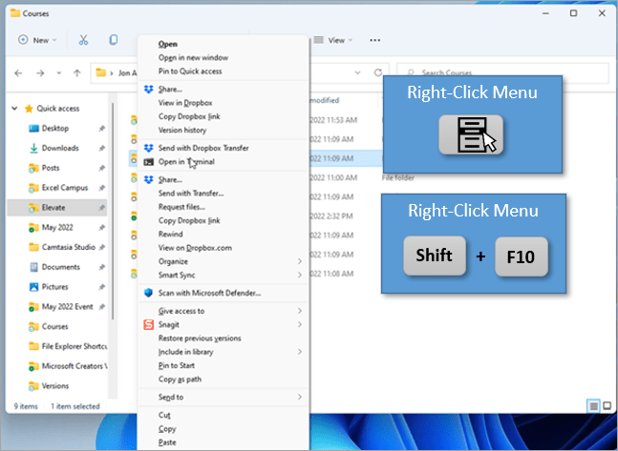618x451 pixels.
Task: Click the Up arrow navigation button
Action: (x=77, y=73)
